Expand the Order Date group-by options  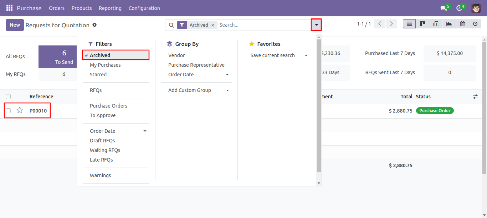pyautogui.click(x=196, y=75)
